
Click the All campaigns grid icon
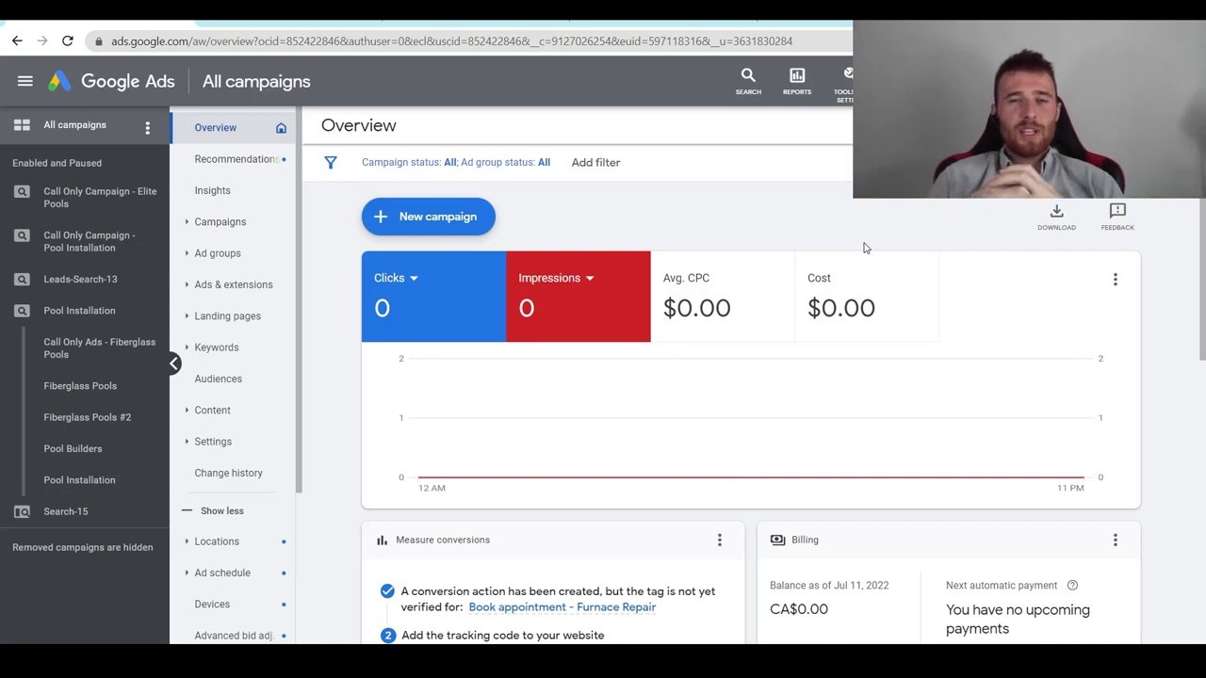pyautogui.click(x=22, y=125)
